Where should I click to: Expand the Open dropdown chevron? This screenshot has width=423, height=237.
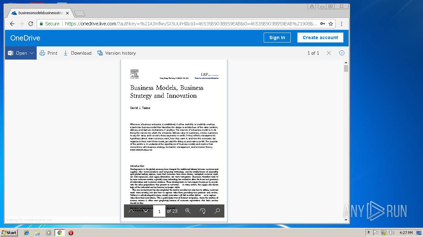pyautogui.click(x=32, y=53)
